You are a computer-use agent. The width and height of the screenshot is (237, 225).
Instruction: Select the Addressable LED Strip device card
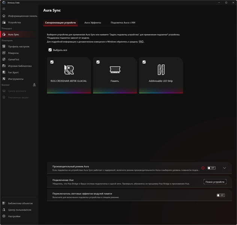point(161,75)
